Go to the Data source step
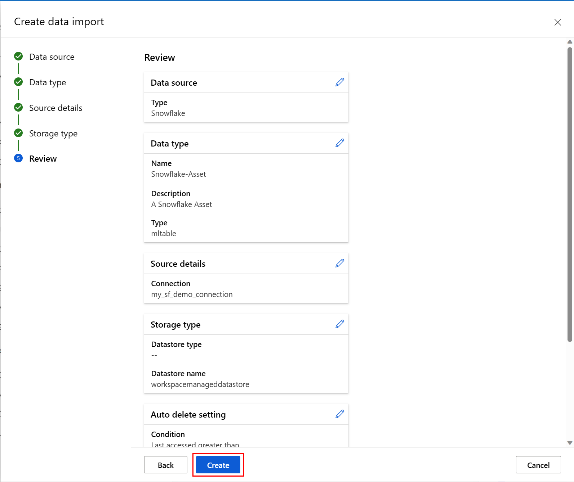The width and height of the screenshot is (574, 482). pyautogui.click(x=52, y=57)
